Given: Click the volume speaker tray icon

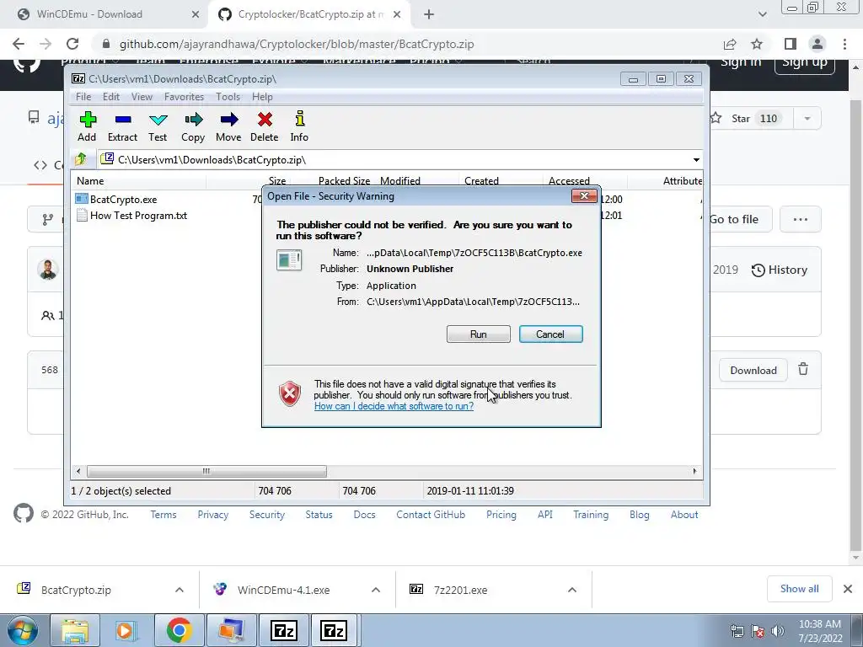Looking at the screenshot, I should tap(778, 630).
